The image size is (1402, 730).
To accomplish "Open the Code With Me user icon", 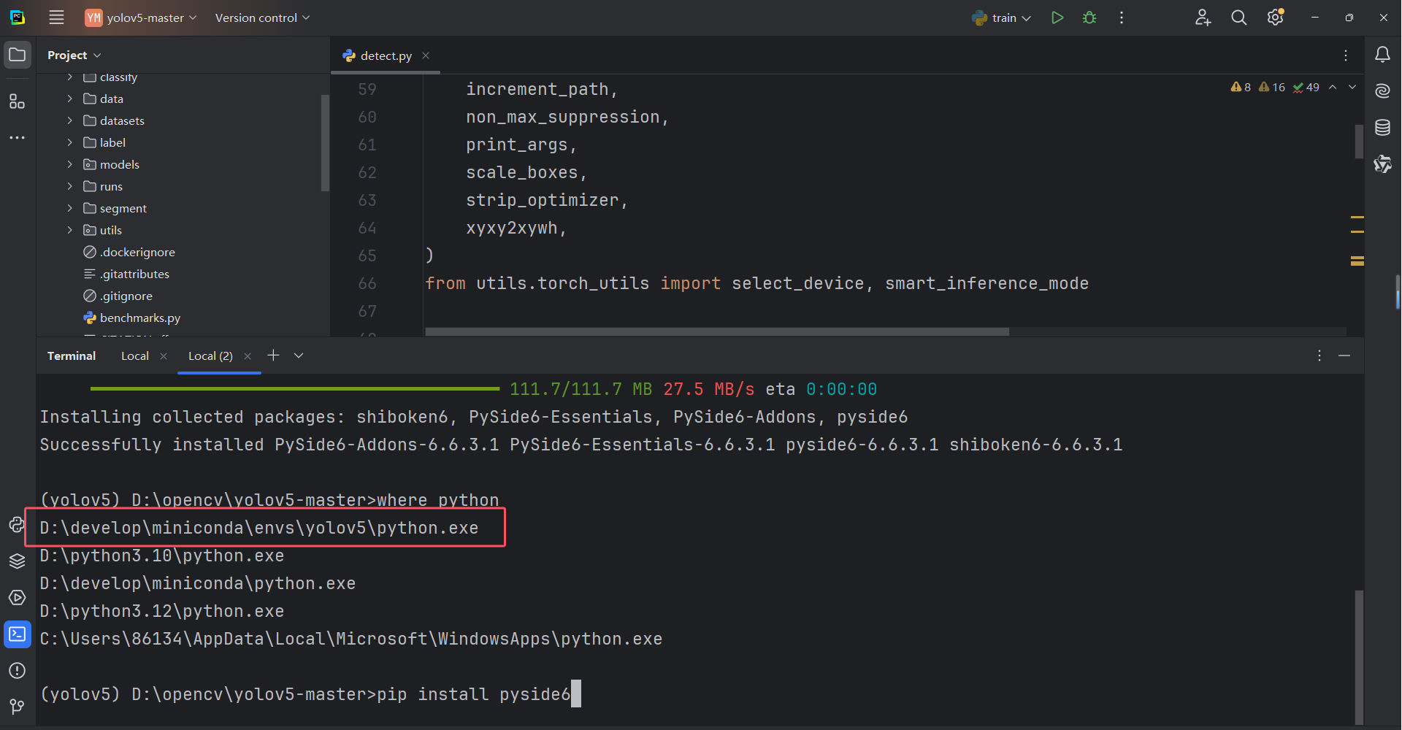I will coord(1203,17).
